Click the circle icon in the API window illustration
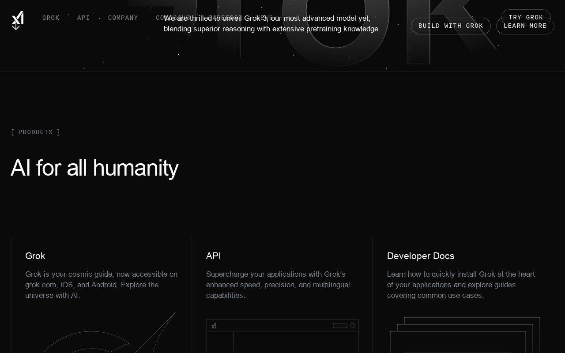Image resolution: width=565 pixels, height=353 pixels. point(352,326)
